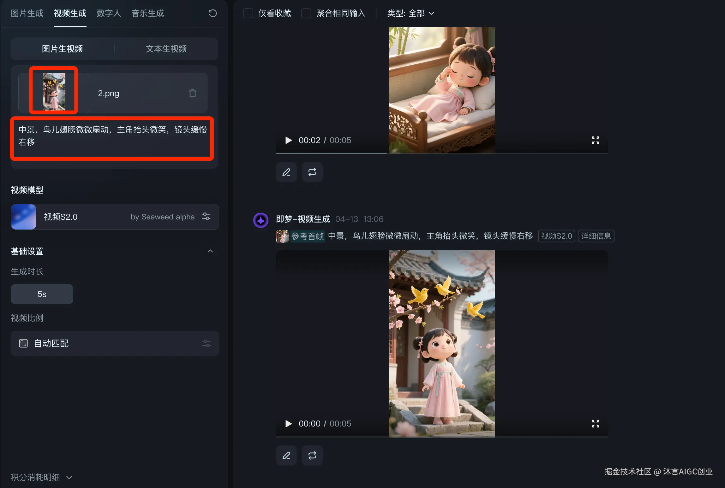Regenerate the sleeping girl video with loop icon
This screenshot has height=488, width=725.
[x=312, y=172]
